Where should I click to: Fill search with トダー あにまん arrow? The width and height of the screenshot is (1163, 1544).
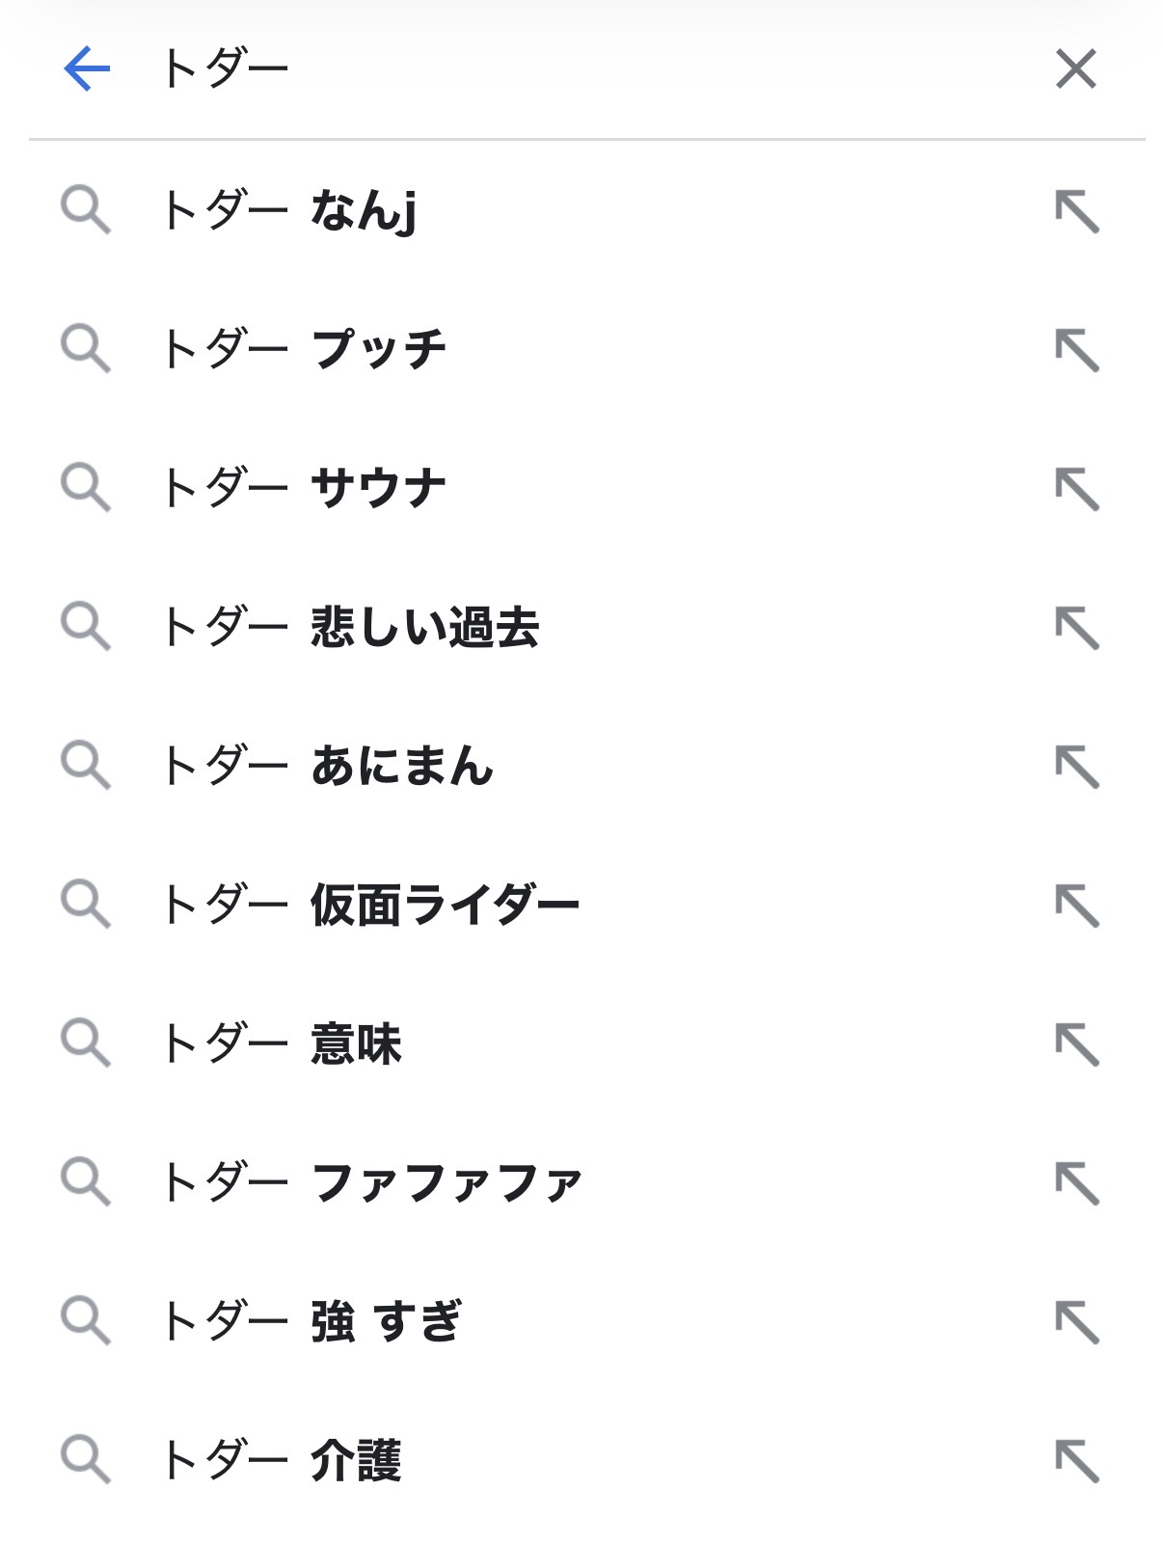tap(1076, 767)
